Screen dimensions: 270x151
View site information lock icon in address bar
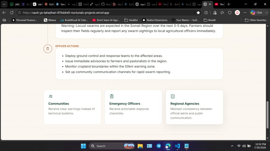(19, 13)
